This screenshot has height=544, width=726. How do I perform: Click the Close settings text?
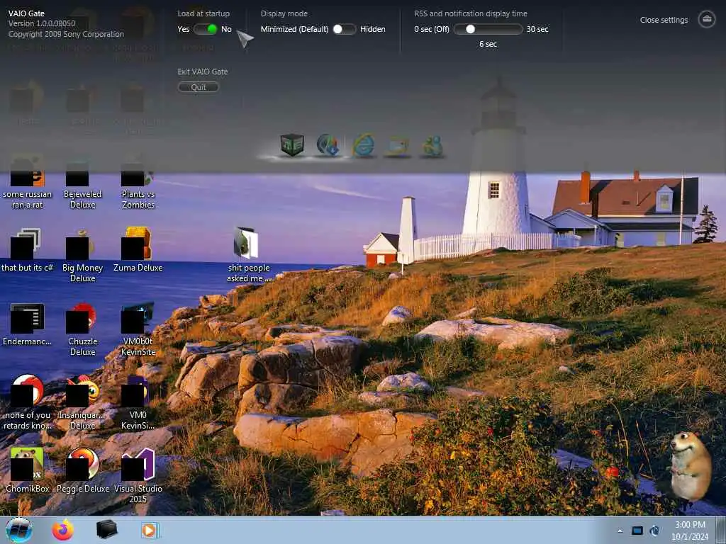tap(664, 20)
